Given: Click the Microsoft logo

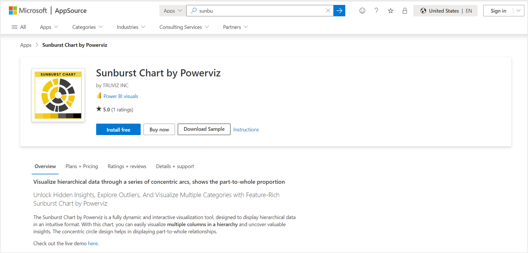Looking at the screenshot, I should click(28, 10).
